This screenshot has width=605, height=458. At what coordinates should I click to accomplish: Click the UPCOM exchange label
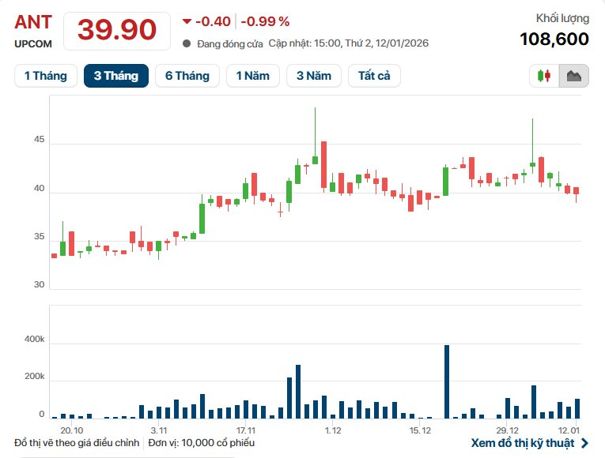coord(33,44)
